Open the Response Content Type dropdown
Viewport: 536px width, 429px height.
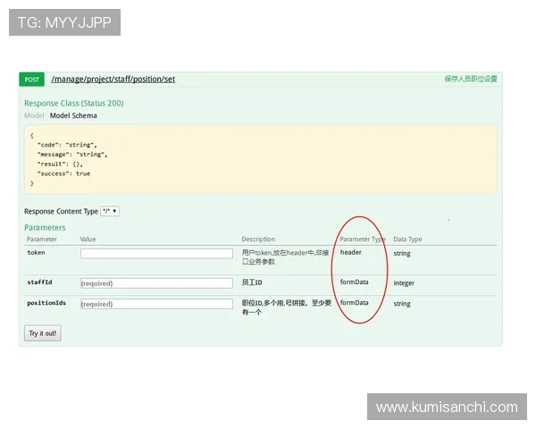[110, 212]
